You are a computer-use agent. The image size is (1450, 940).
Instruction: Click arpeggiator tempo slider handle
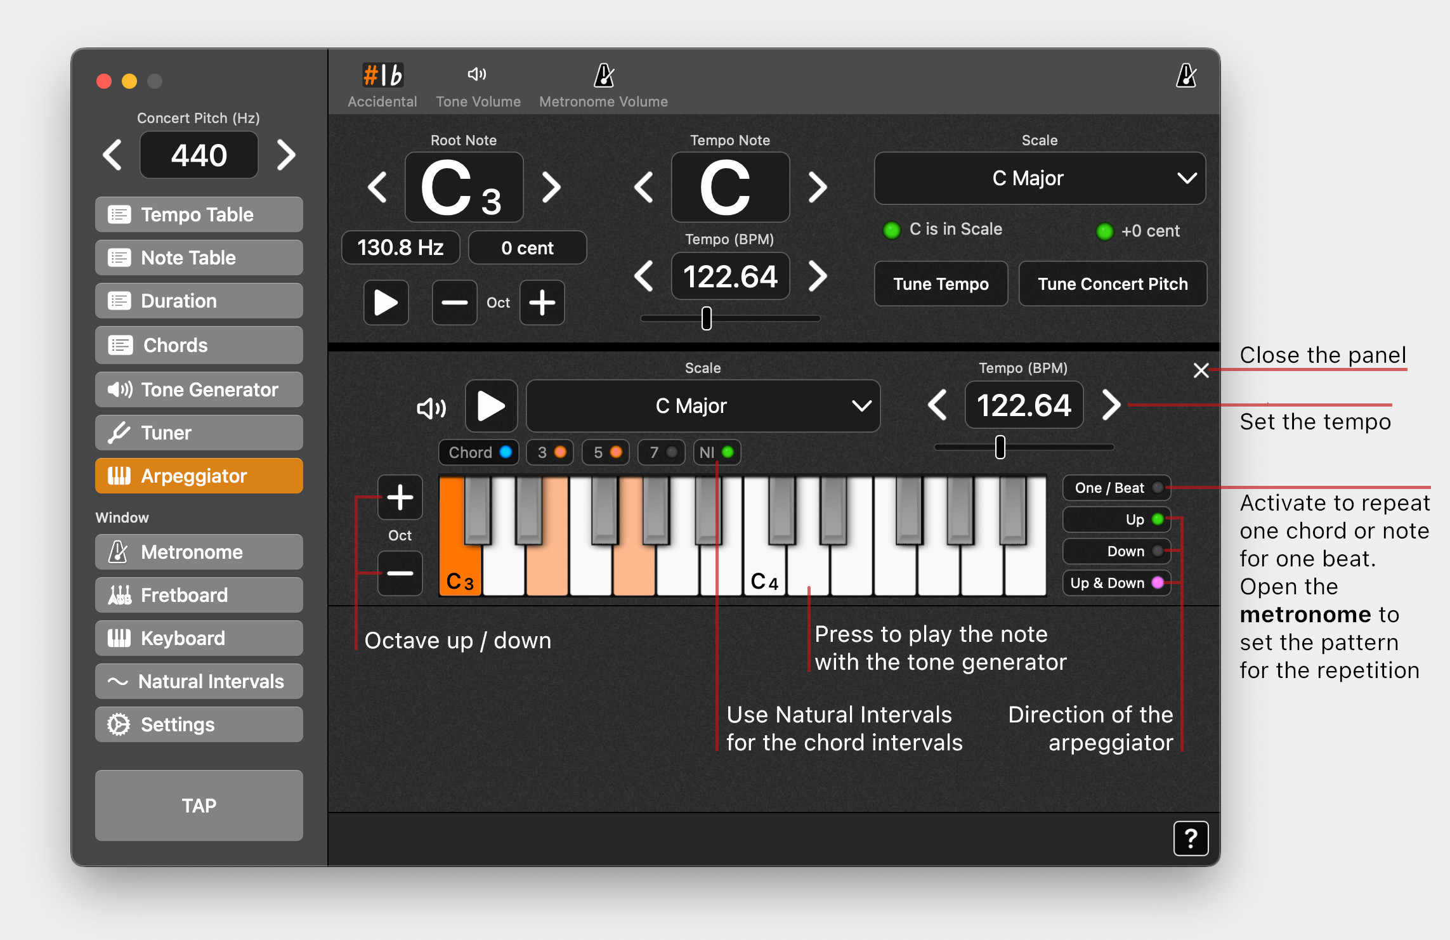(1000, 447)
